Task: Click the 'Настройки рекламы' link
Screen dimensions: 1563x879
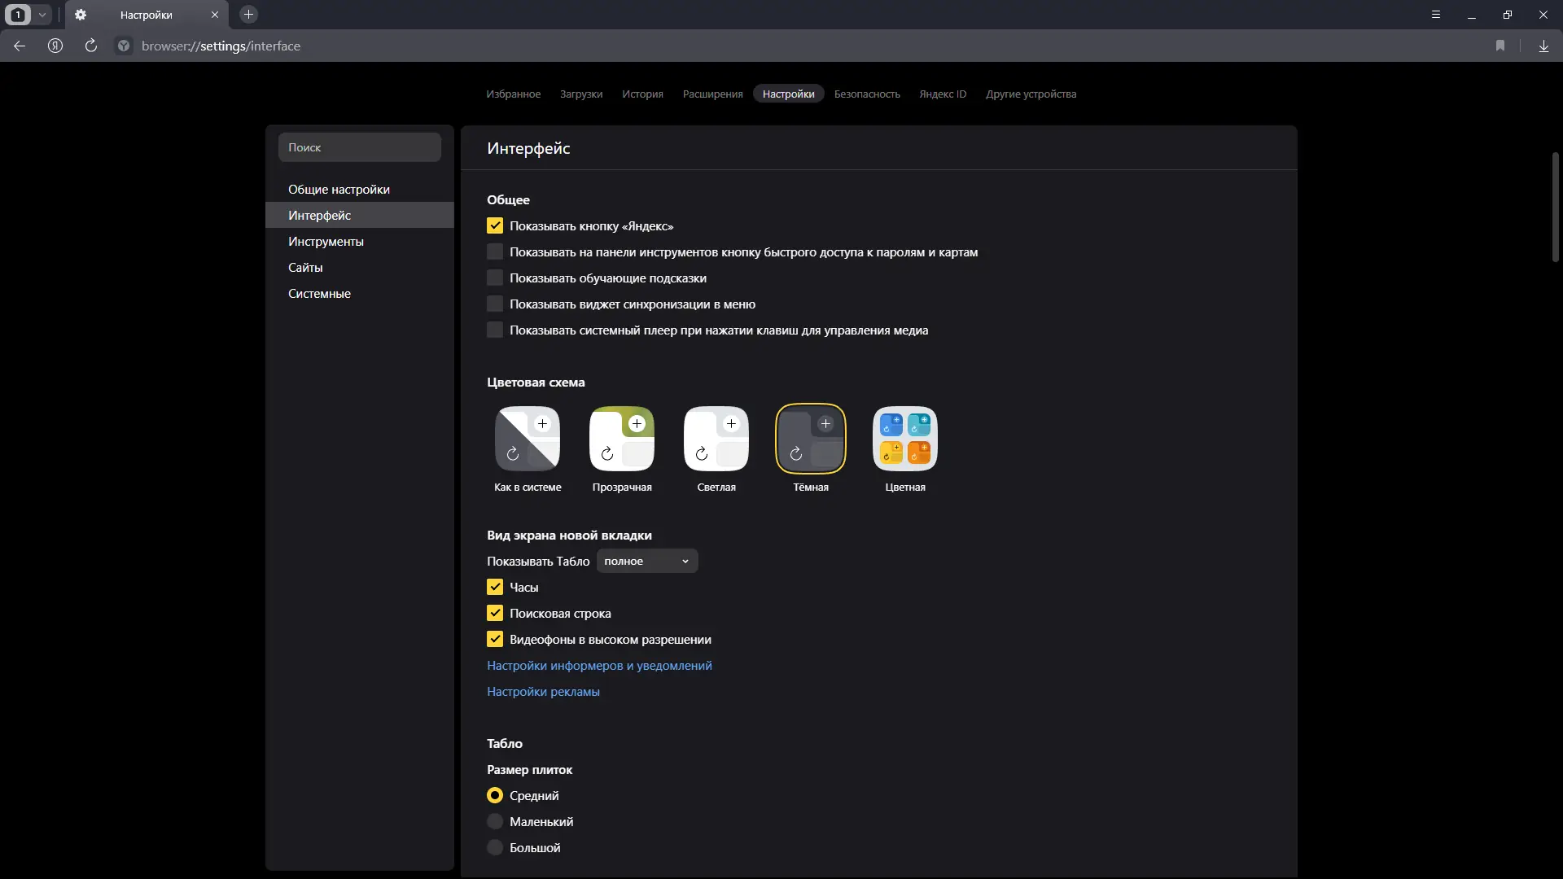Action: (x=543, y=692)
